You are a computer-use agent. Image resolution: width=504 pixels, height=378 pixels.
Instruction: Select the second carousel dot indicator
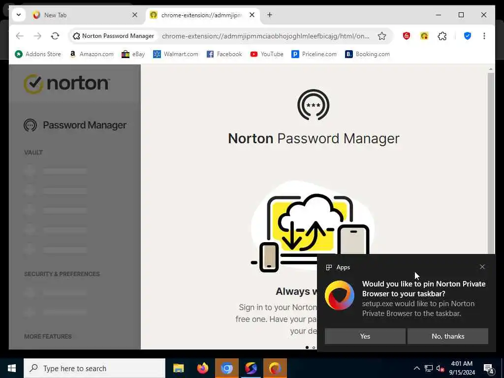[x=314, y=347]
